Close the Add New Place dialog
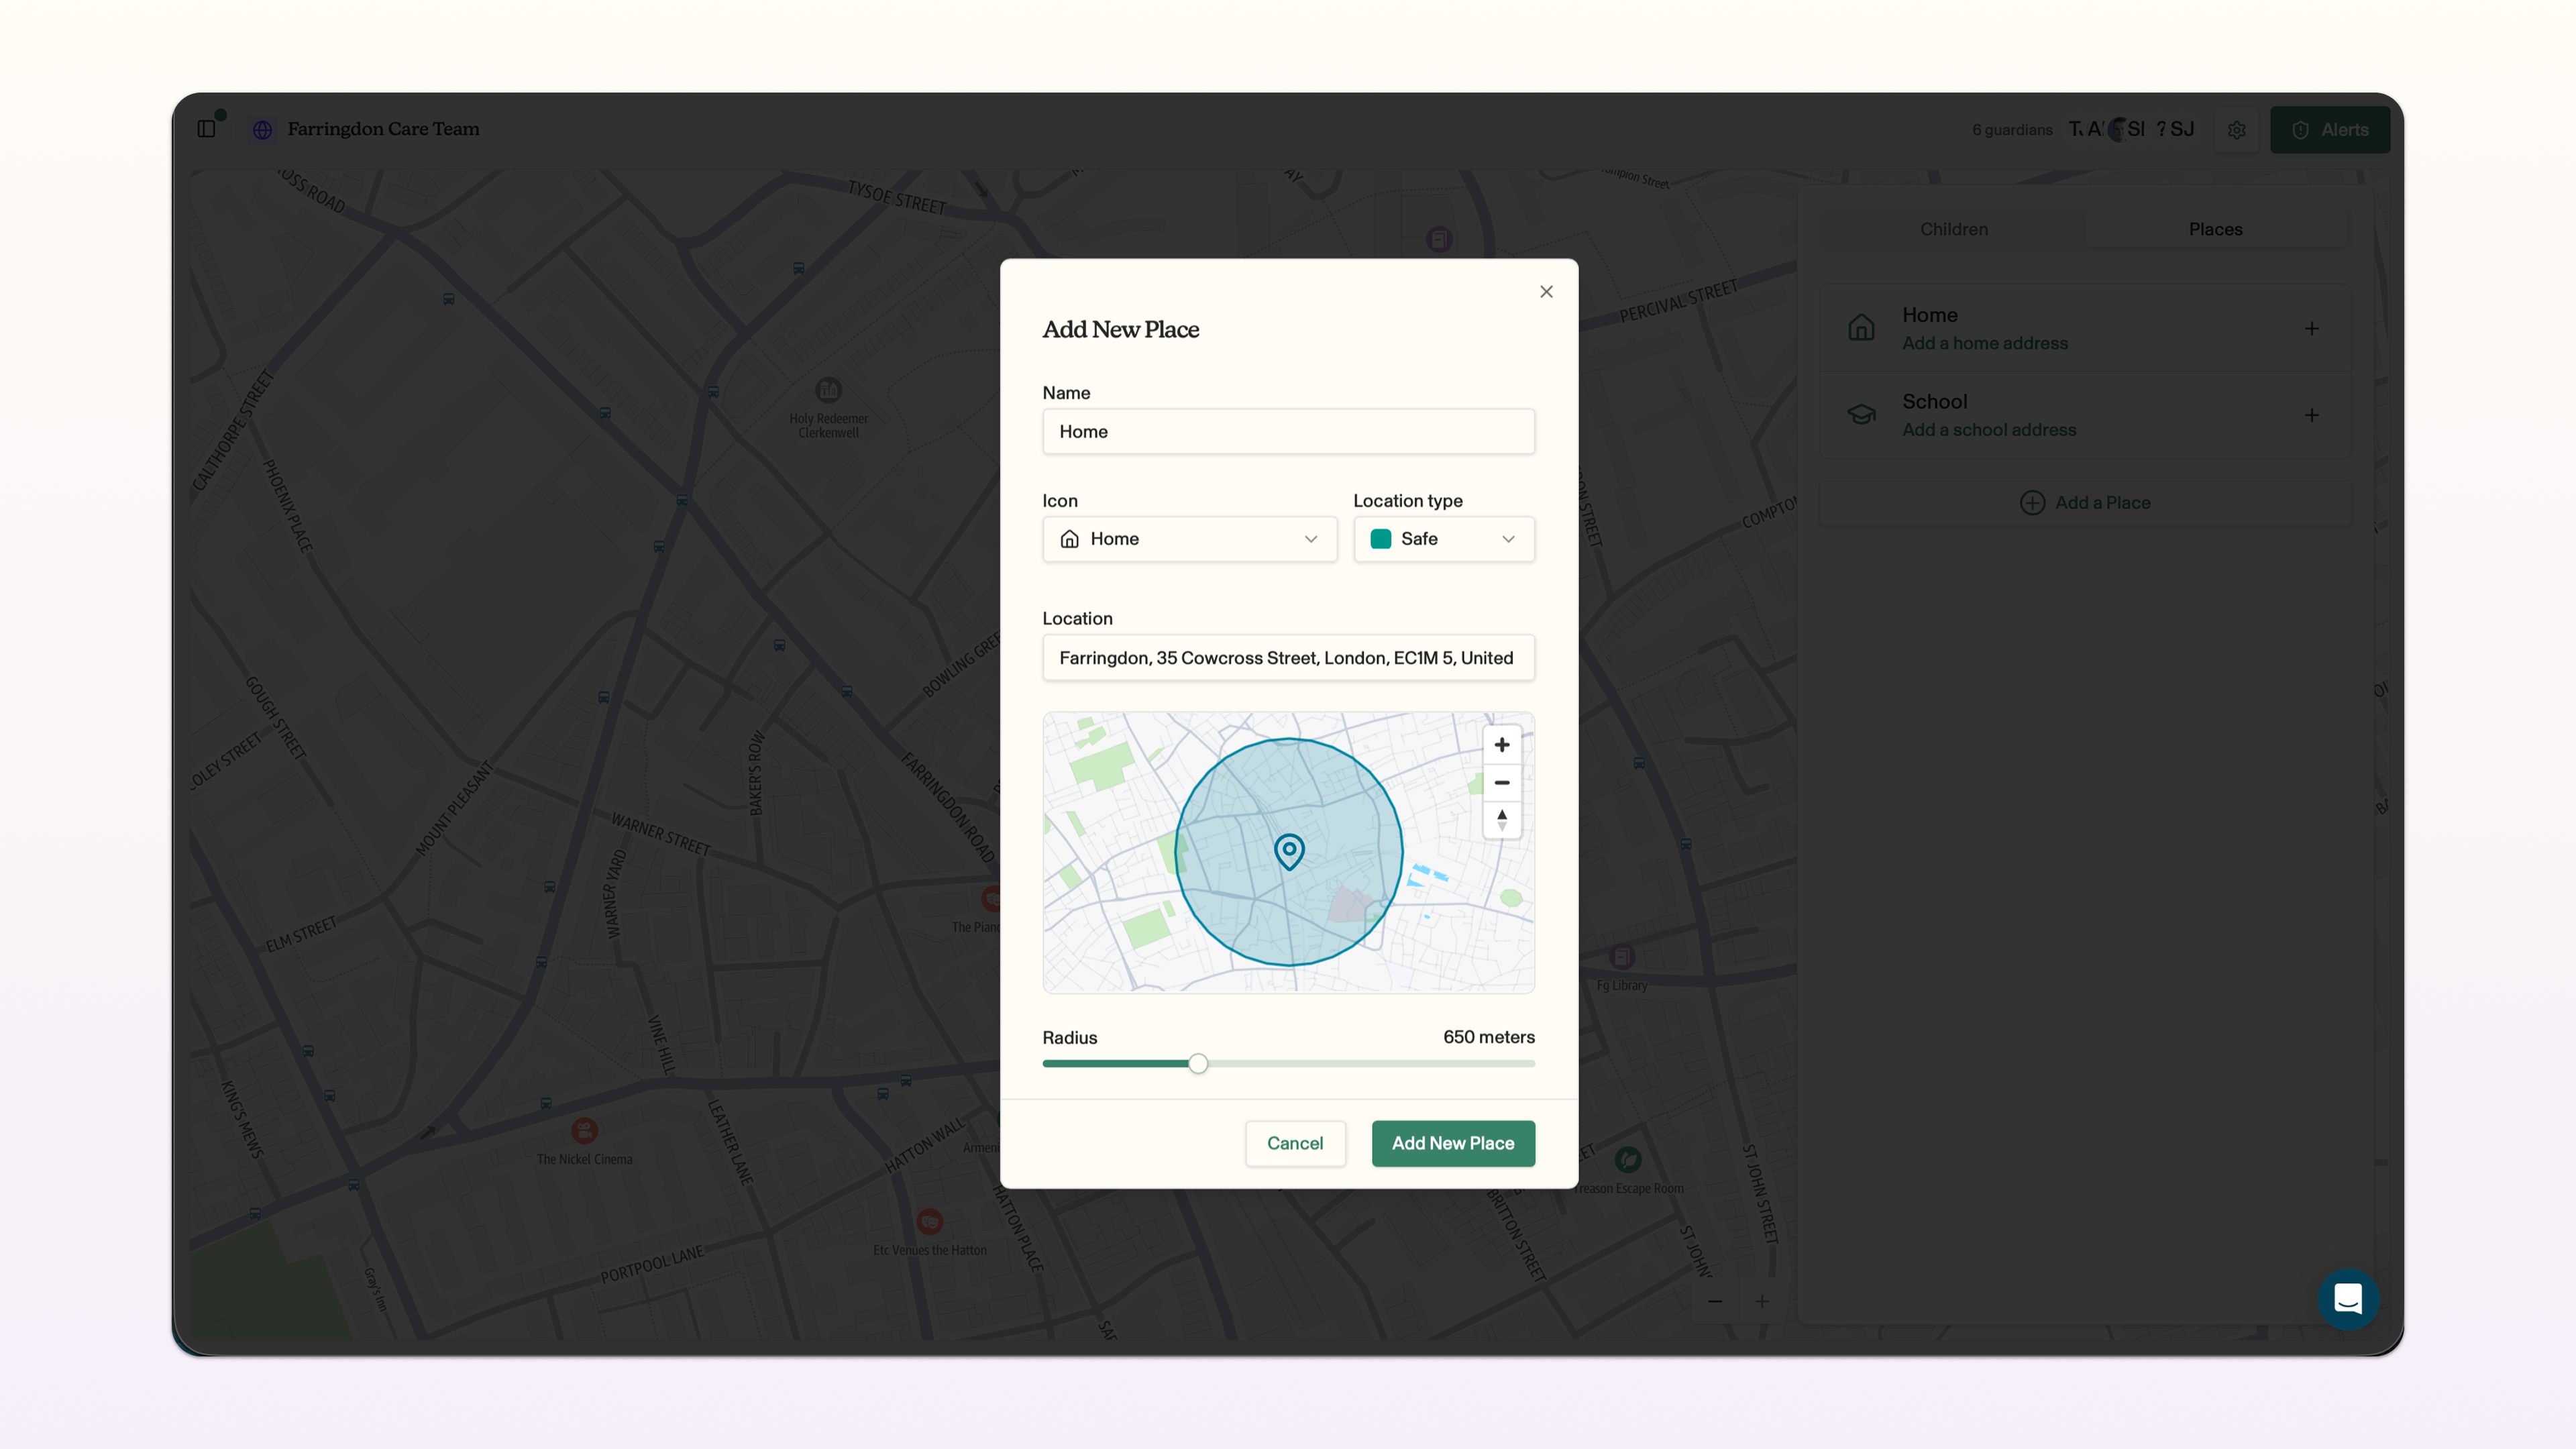2576x1449 pixels. [x=1546, y=292]
